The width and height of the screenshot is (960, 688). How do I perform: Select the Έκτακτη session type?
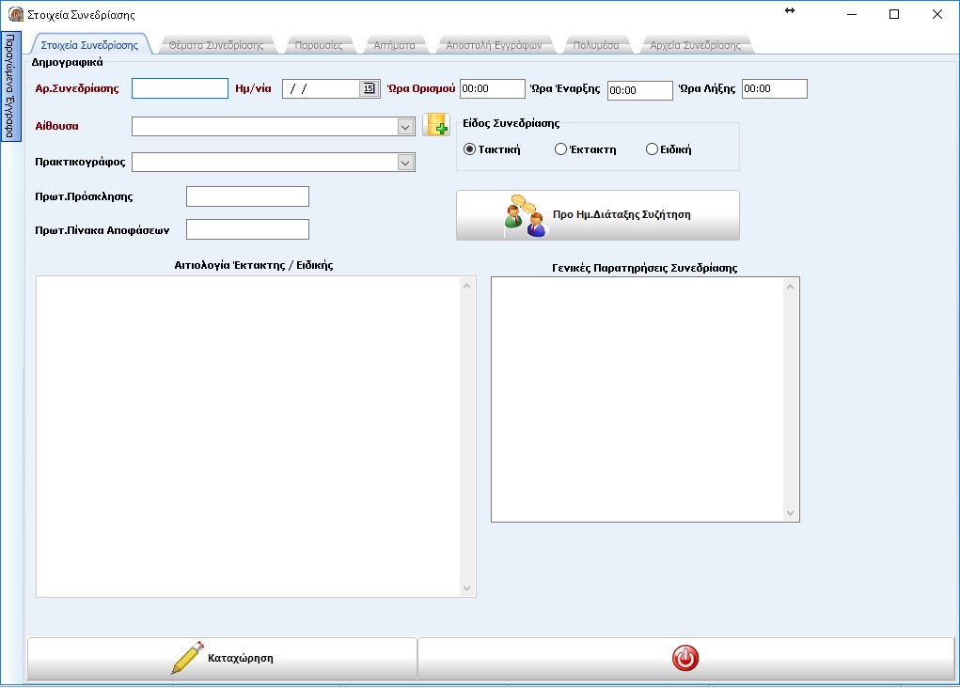(x=560, y=149)
